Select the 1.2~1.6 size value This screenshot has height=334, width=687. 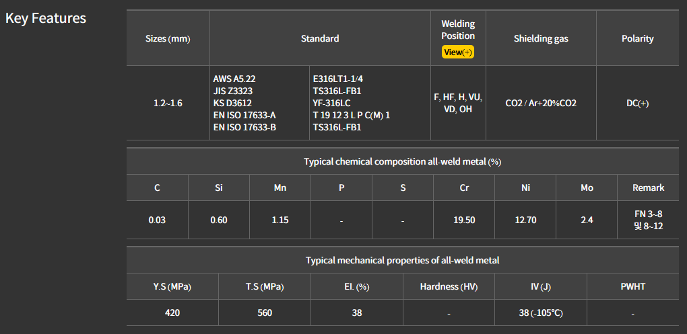[x=168, y=103]
